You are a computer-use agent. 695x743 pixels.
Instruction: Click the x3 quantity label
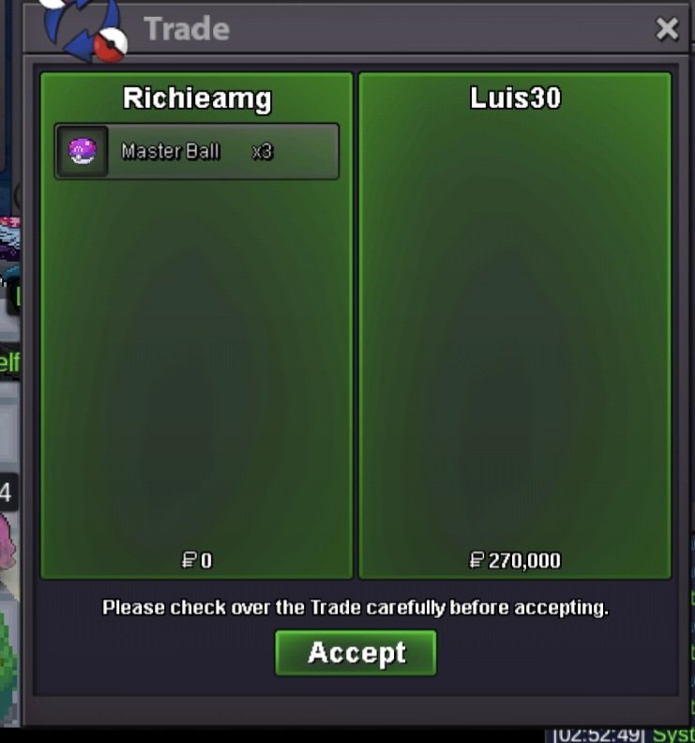point(262,152)
